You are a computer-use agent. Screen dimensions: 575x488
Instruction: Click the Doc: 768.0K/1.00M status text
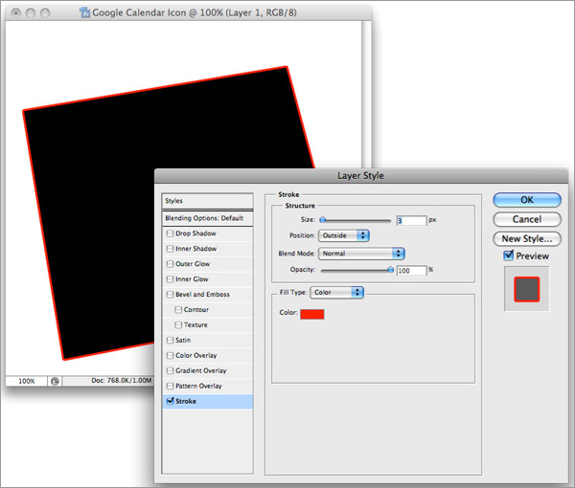pyautogui.click(x=122, y=381)
